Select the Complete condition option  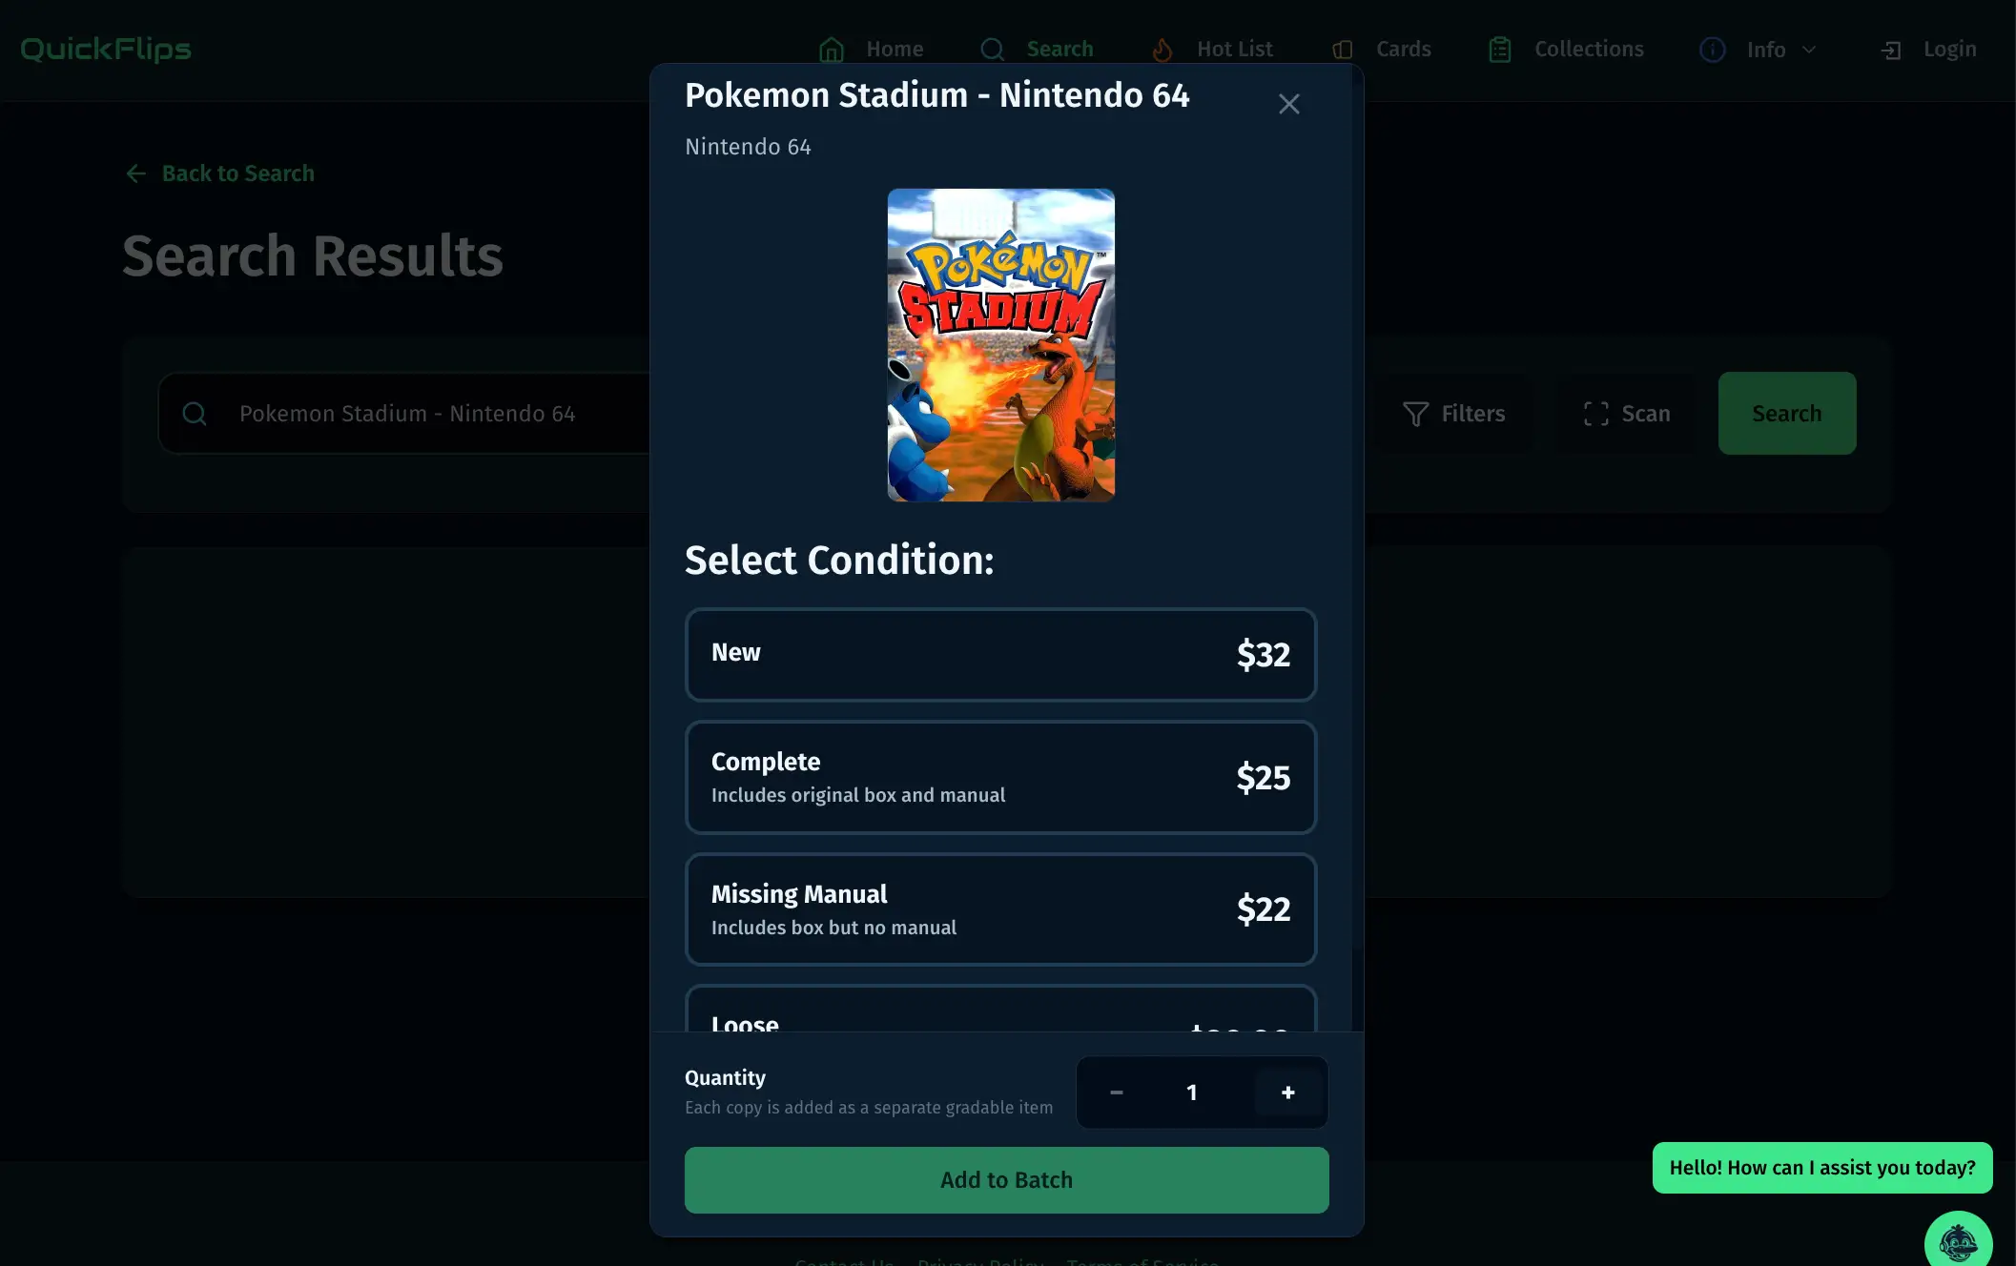tap(1000, 777)
